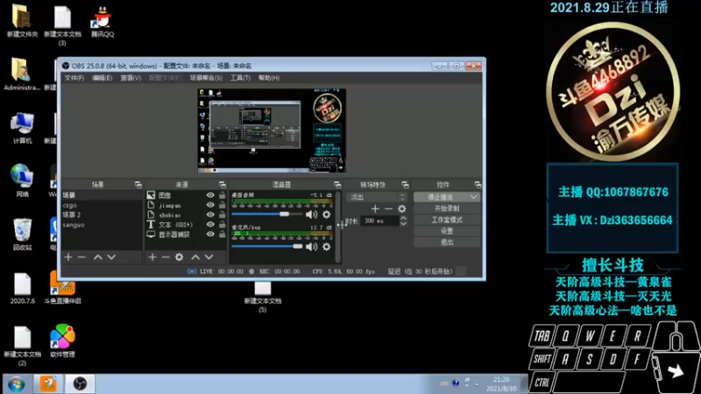Hide the 图像 source with eye icon
This screenshot has width=701, height=394.
pos(210,195)
